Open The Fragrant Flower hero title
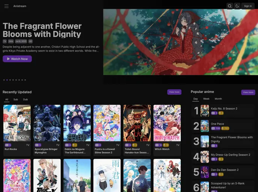 pyautogui.click(x=42, y=30)
